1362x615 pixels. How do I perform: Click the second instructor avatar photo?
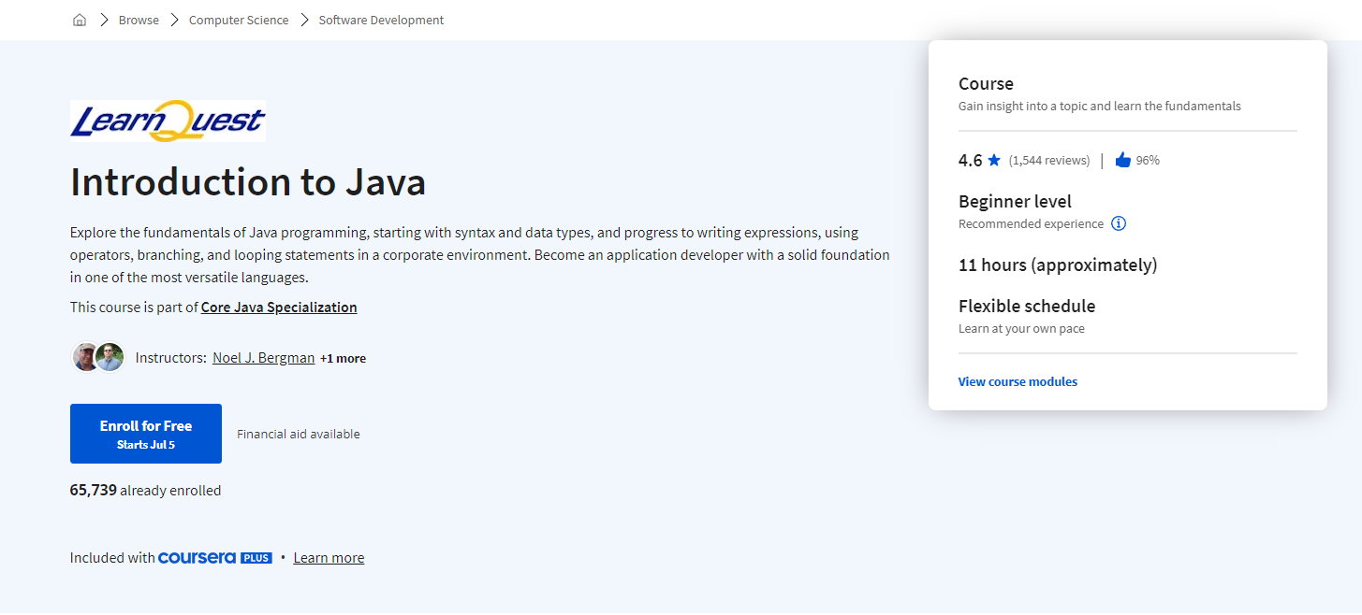click(x=110, y=357)
